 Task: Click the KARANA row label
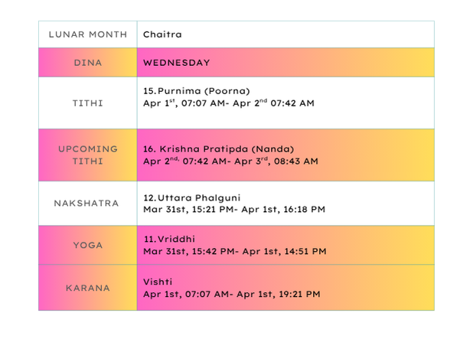87,288
